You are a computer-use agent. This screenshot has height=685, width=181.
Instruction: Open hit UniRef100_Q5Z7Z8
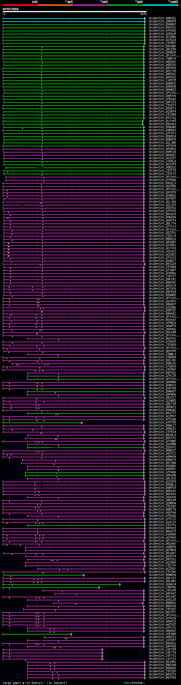[162, 71]
